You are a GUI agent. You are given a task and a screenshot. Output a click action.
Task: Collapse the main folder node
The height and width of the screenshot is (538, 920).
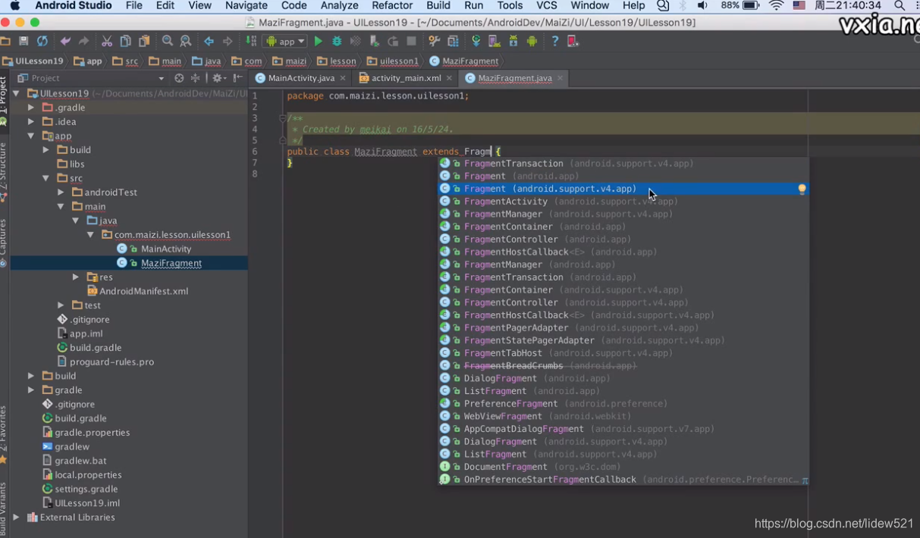61,206
